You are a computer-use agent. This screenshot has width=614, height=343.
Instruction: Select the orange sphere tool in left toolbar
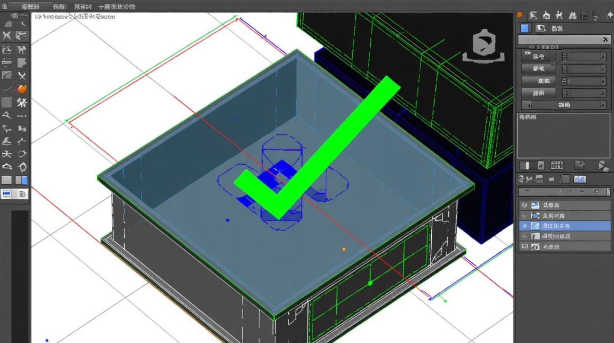click(x=21, y=89)
